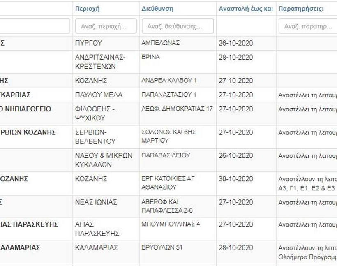Screen dimensions: 337x266
Task: Select the ΝΕΑΣ ΙΩΝΙΑΣ region cell
Action: point(96,202)
